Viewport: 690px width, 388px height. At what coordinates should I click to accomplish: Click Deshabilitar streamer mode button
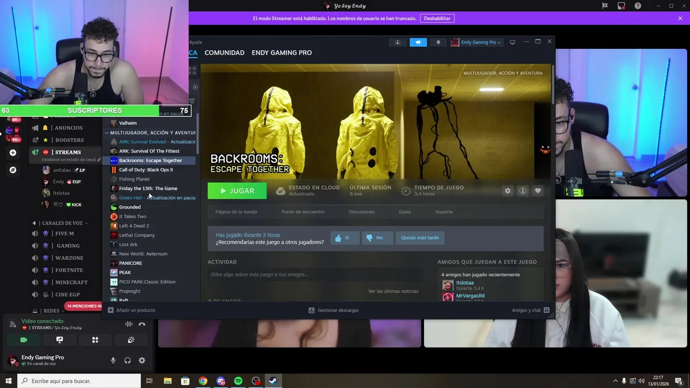click(x=437, y=18)
